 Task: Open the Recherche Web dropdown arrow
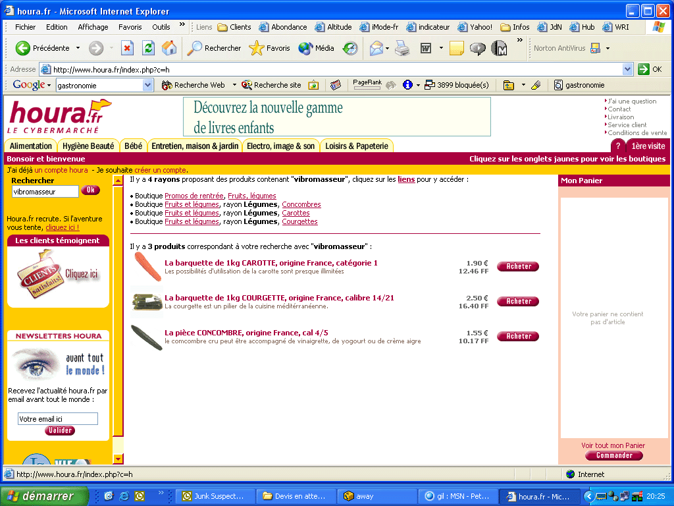[234, 85]
